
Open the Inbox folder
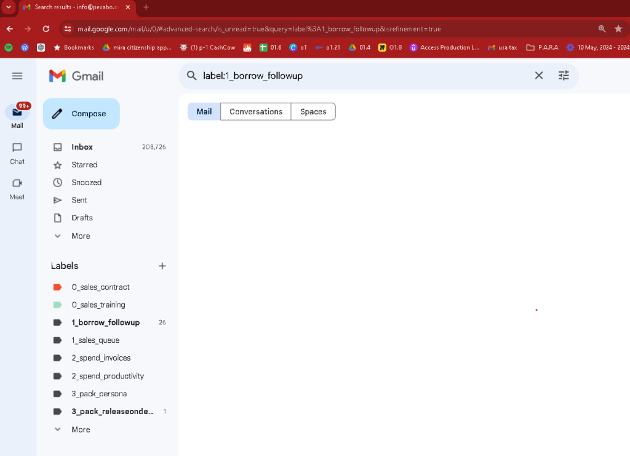click(x=109, y=147)
